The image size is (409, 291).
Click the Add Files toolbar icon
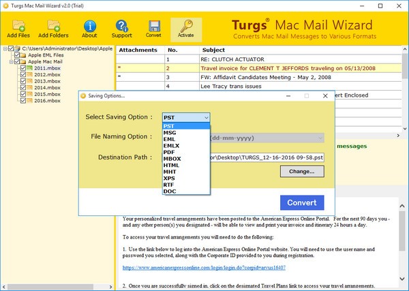(19, 25)
